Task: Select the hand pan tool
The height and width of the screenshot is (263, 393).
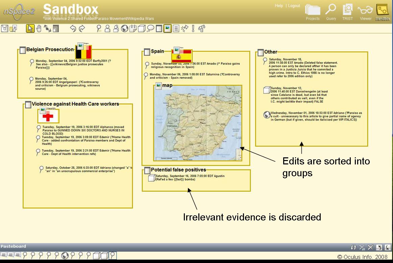Action: coord(39,28)
